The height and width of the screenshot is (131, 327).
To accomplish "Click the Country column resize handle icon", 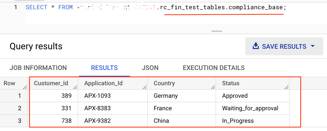I will pos(213,87).
